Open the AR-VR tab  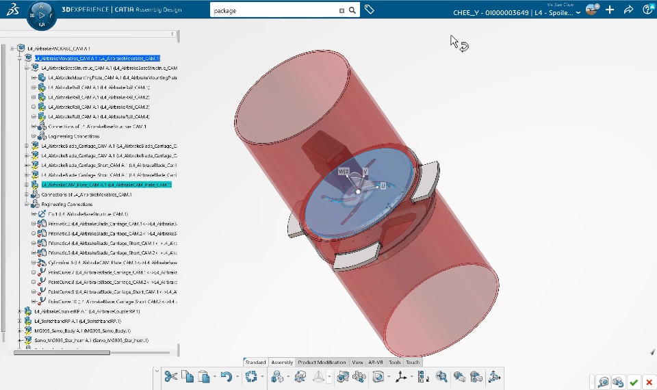376,363
